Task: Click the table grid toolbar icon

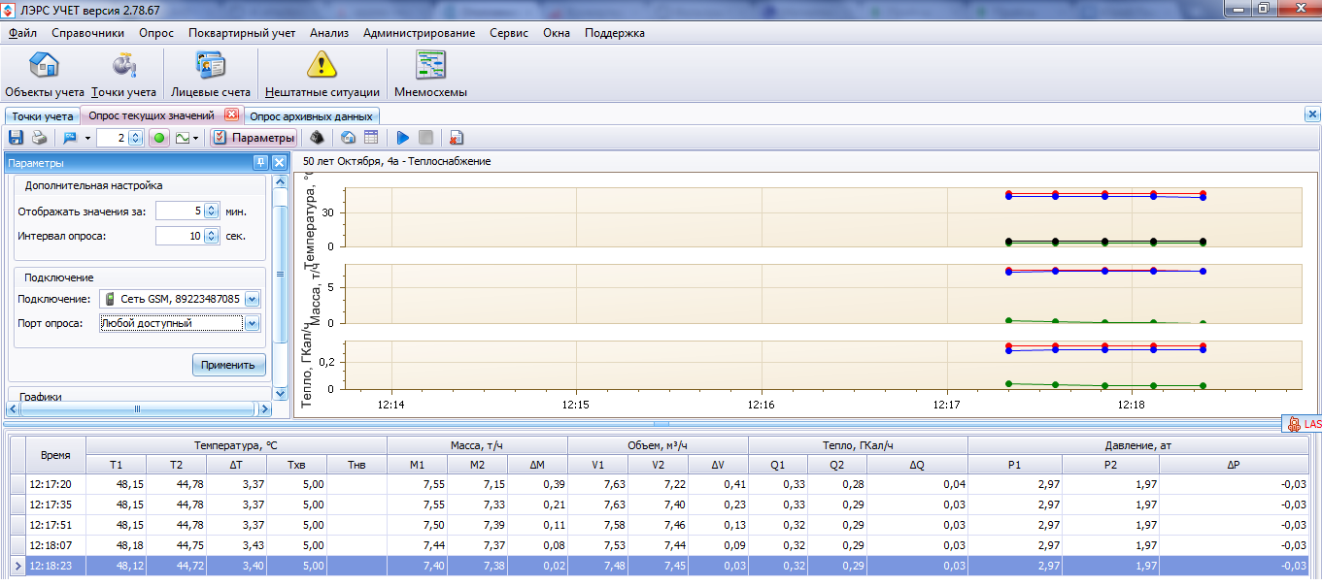Action: point(371,138)
